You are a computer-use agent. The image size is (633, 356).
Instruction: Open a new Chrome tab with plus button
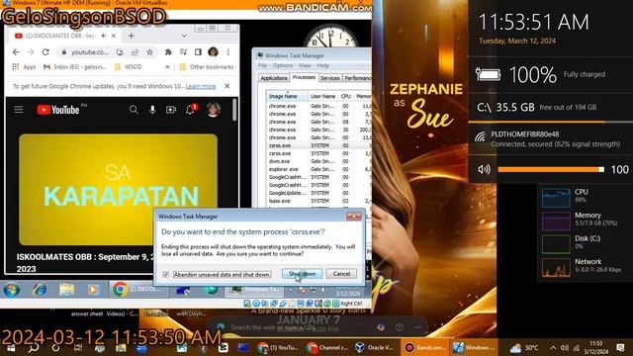[131, 36]
